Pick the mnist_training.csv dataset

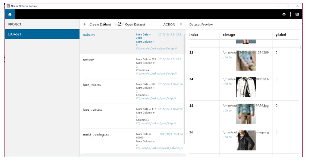tap(96, 134)
